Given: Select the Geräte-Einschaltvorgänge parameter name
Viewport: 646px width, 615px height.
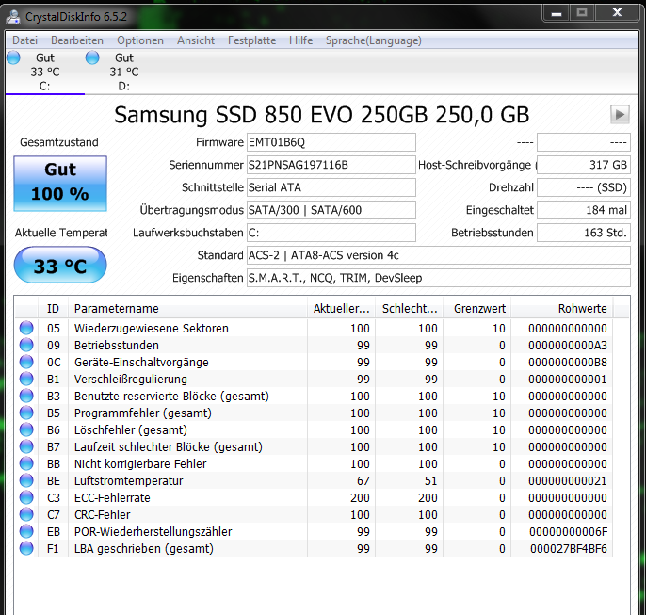Looking at the screenshot, I should [x=141, y=362].
